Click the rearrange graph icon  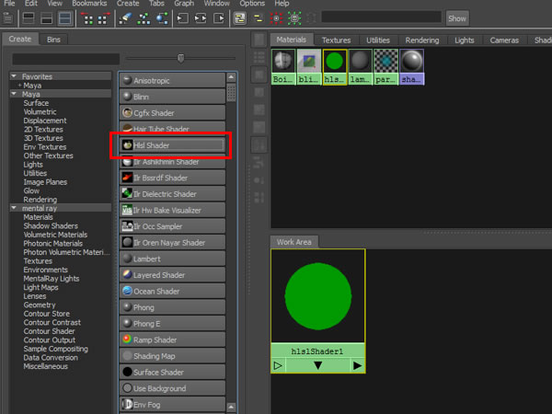[x=144, y=18]
